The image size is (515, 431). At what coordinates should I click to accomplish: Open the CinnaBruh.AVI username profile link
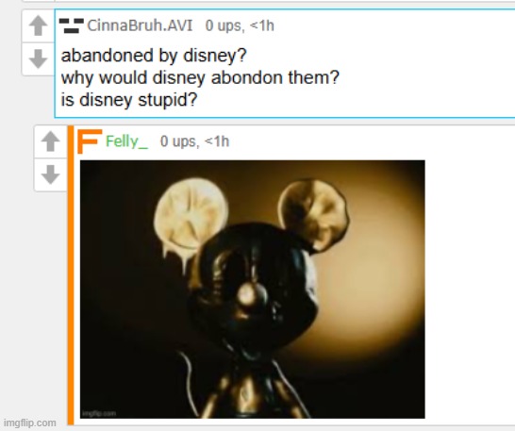point(140,25)
